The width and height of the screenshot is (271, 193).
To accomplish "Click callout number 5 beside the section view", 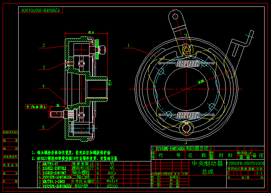I will coord(43,127).
